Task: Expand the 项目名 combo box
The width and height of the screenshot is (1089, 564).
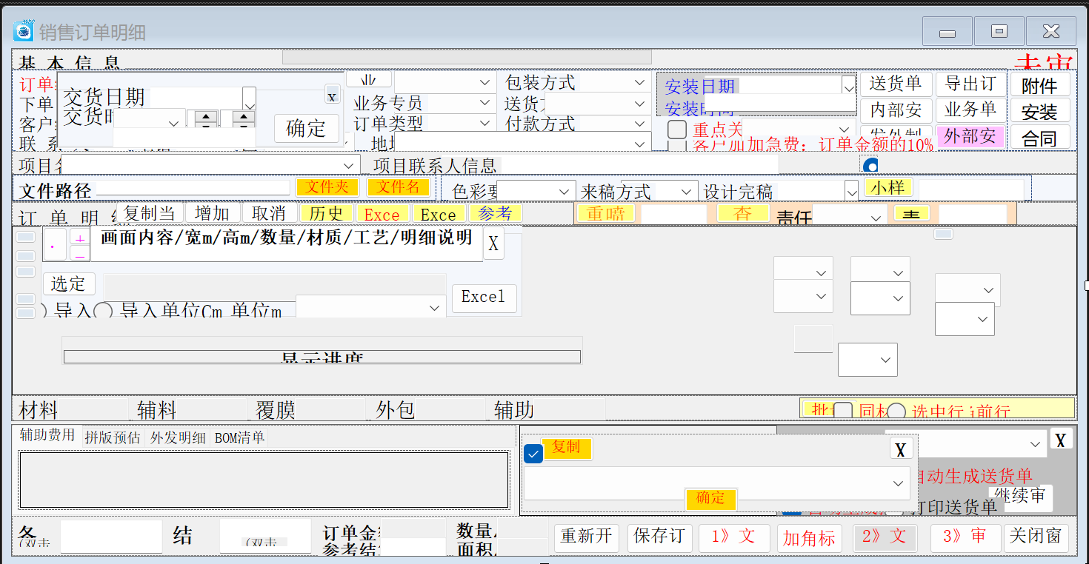Action: (348, 165)
